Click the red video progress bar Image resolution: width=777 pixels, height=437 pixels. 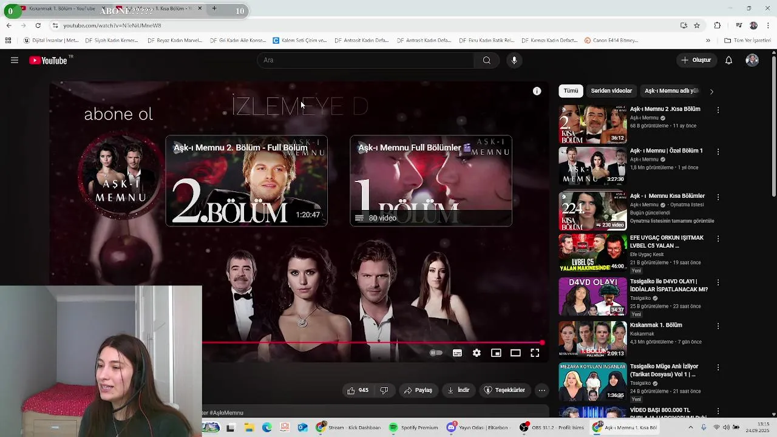[x=372, y=343]
